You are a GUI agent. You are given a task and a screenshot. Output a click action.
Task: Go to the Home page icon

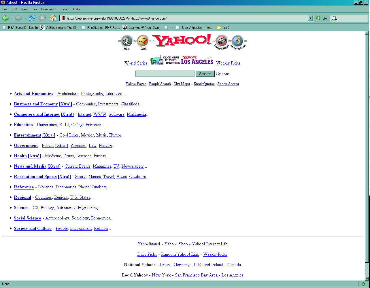(x=53, y=18)
